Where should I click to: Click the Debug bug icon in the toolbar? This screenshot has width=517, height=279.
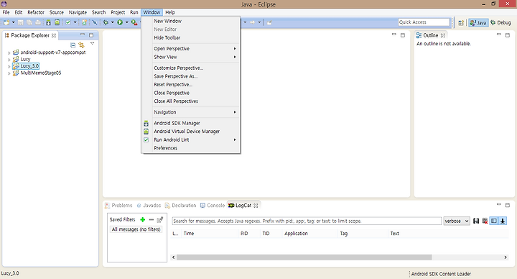click(106, 22)
